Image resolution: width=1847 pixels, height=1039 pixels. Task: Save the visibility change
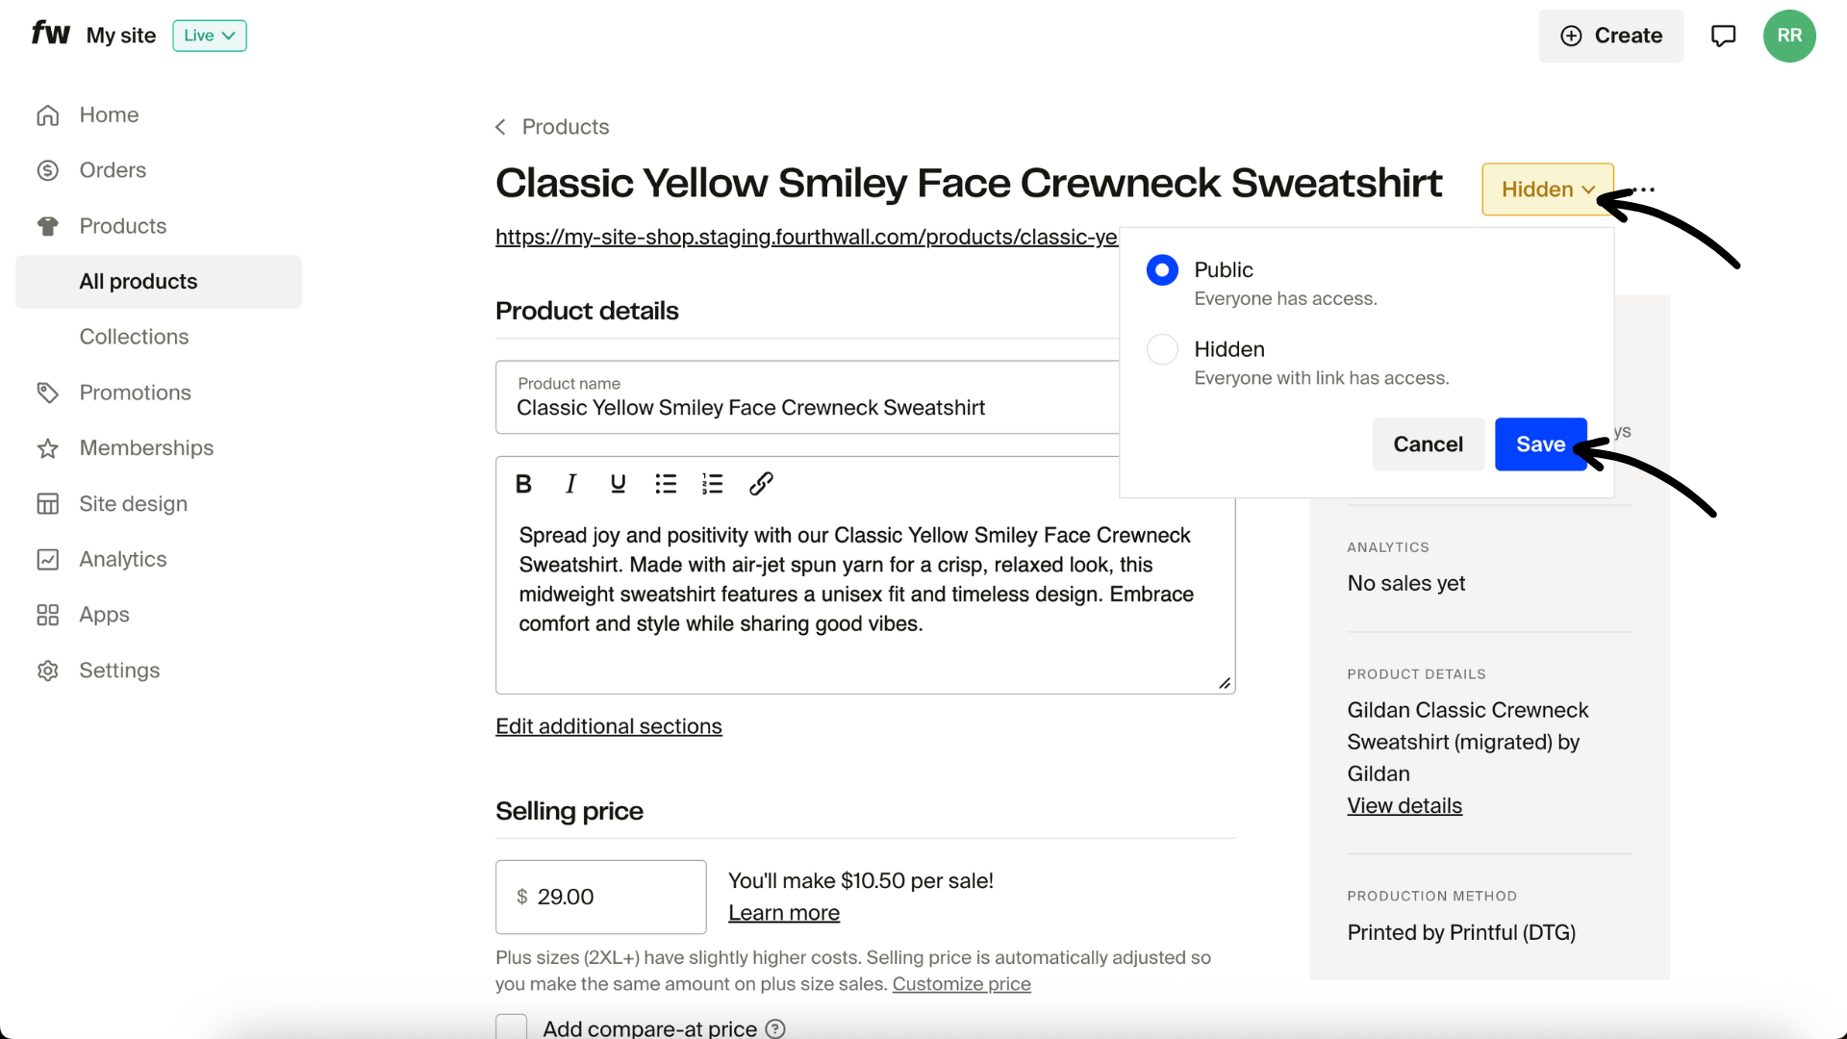[x=1540, y=443]
